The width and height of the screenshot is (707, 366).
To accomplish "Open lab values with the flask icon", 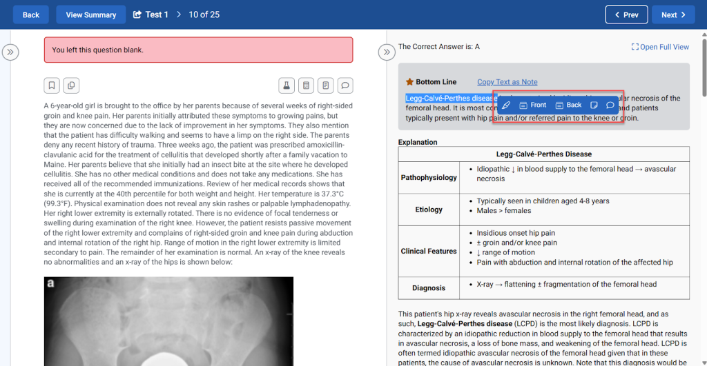I will point(286,85).
